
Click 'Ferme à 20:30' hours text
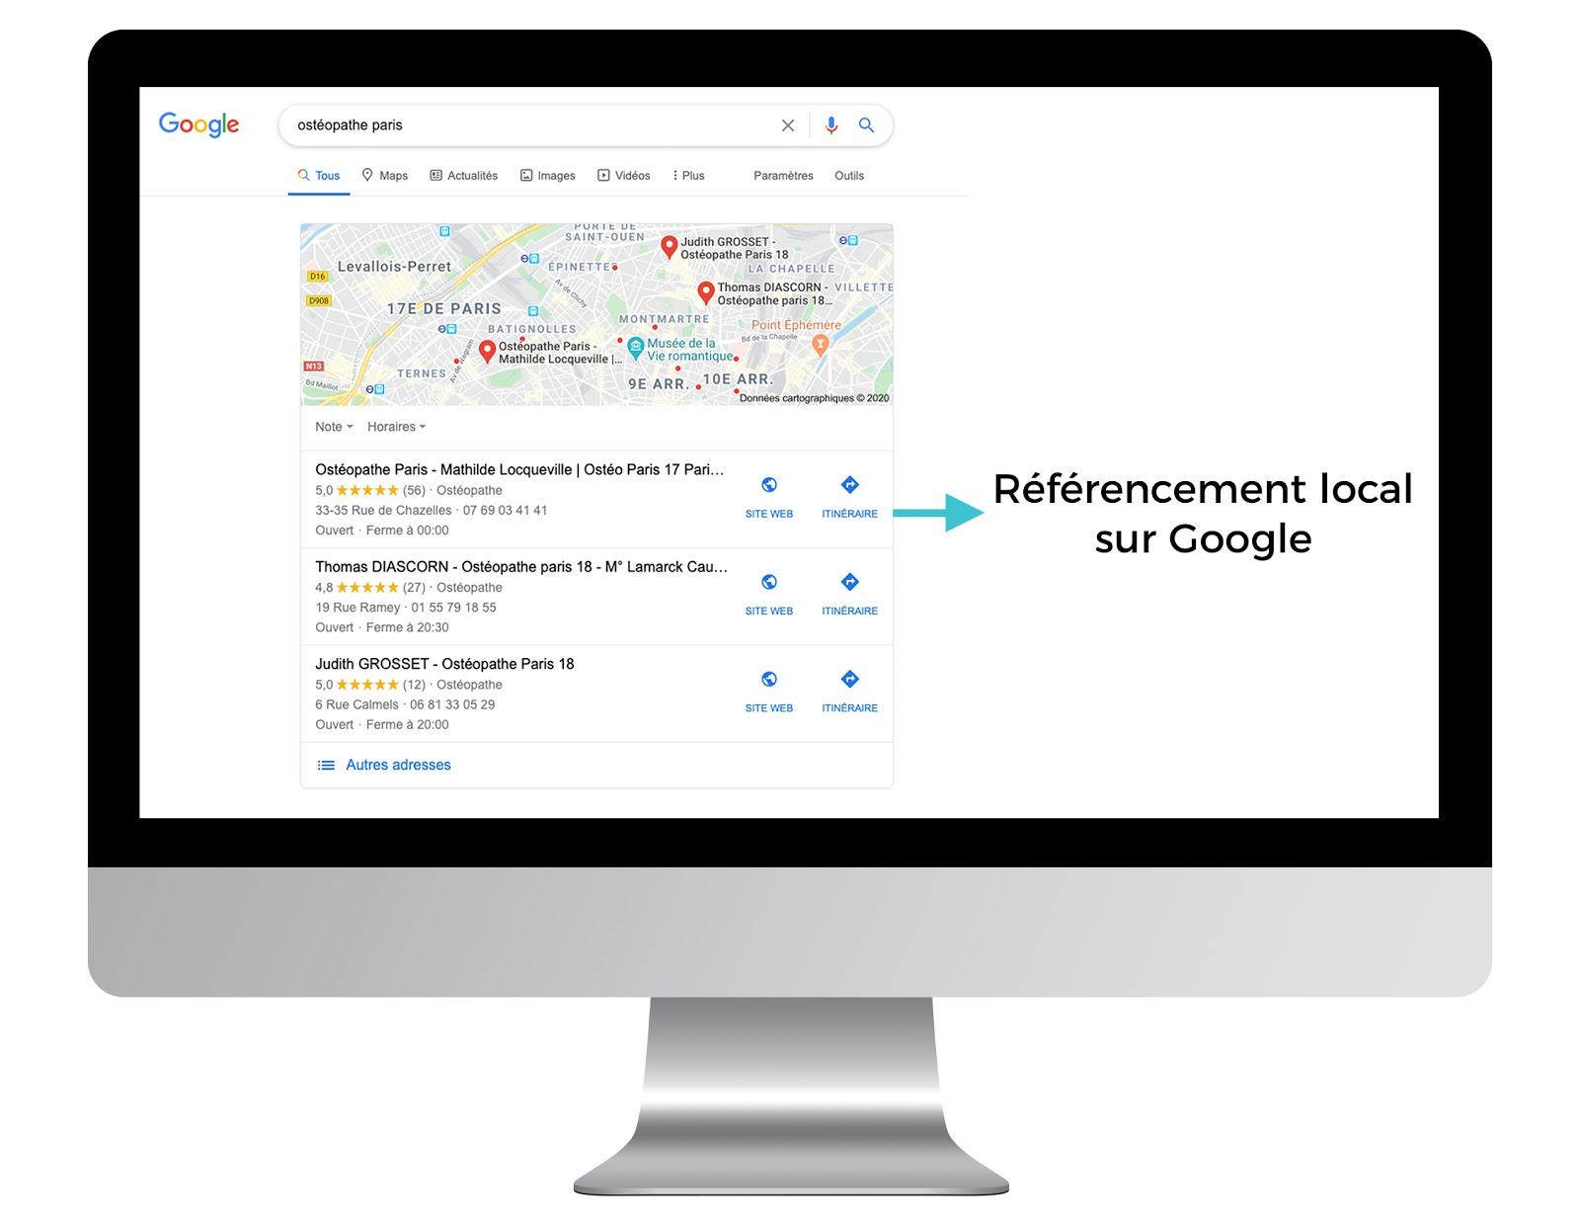pyautogui.click(x=408, y=627)
